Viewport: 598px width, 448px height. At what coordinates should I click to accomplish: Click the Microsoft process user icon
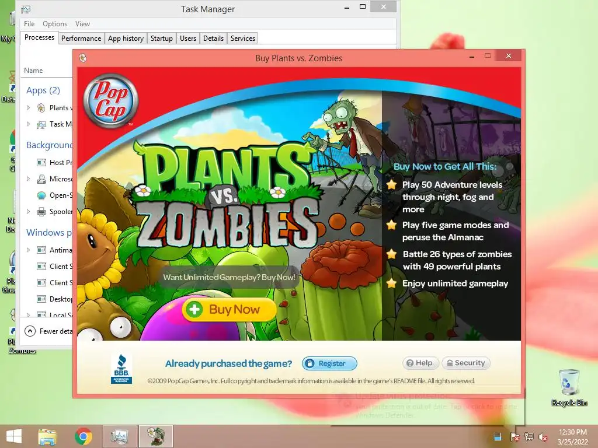(41, 178)
